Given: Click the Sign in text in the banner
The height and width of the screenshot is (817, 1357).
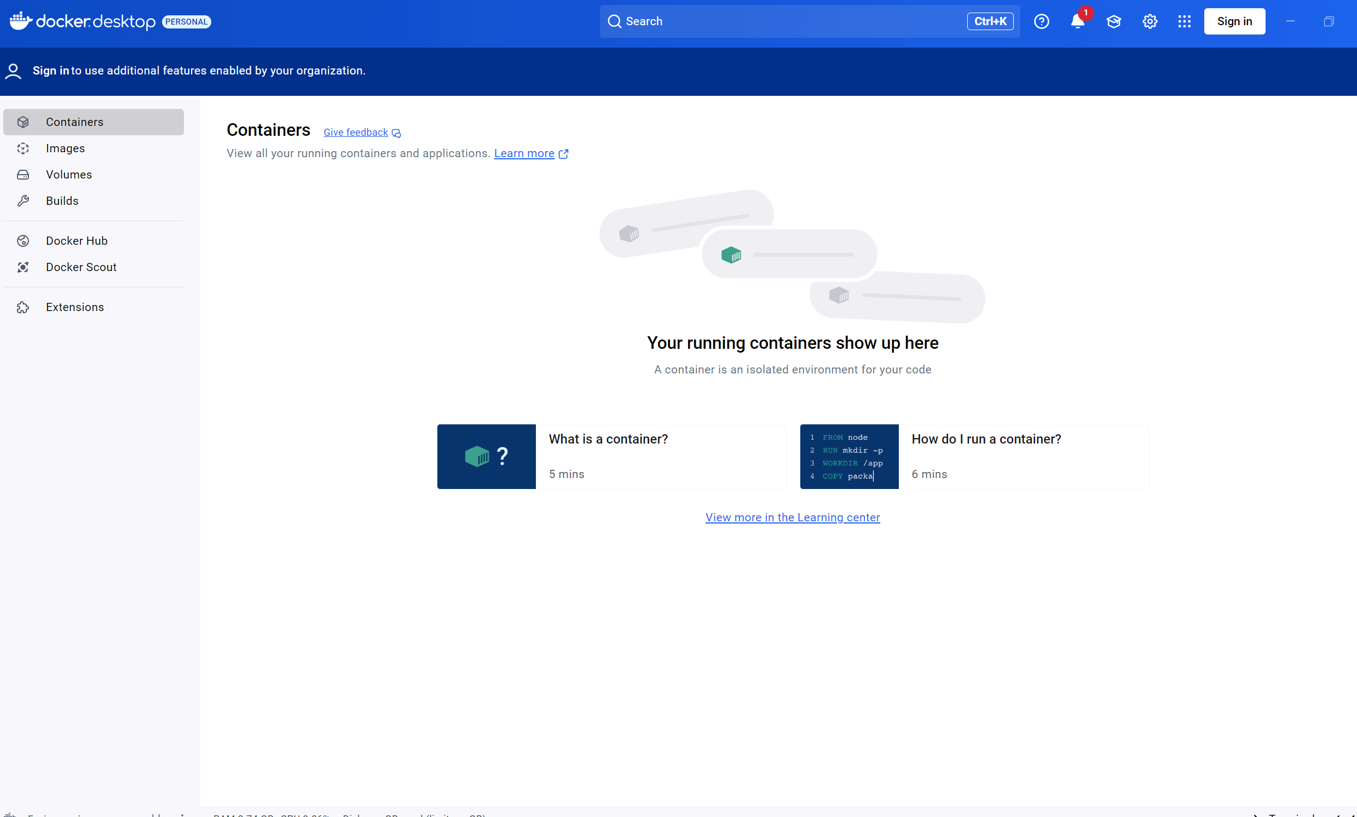Looking at the screenshot, I should (50, 71).
